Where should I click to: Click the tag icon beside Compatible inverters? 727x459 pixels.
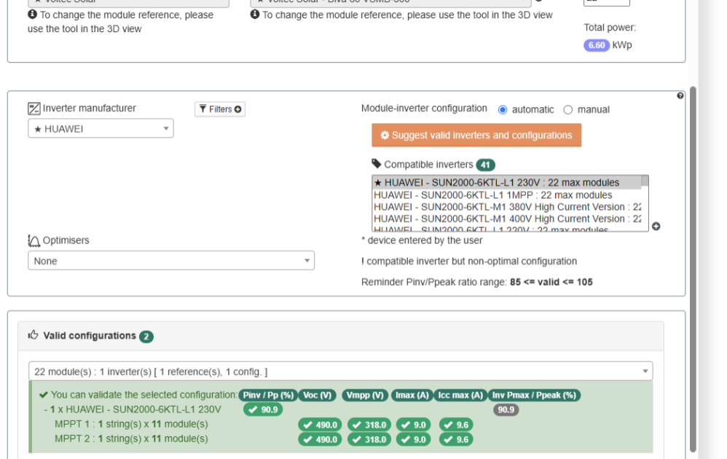coord(377,164)
